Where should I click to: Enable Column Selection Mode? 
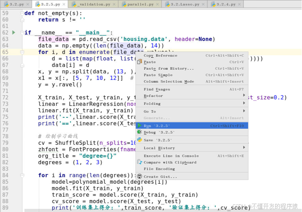coord(192,81)
